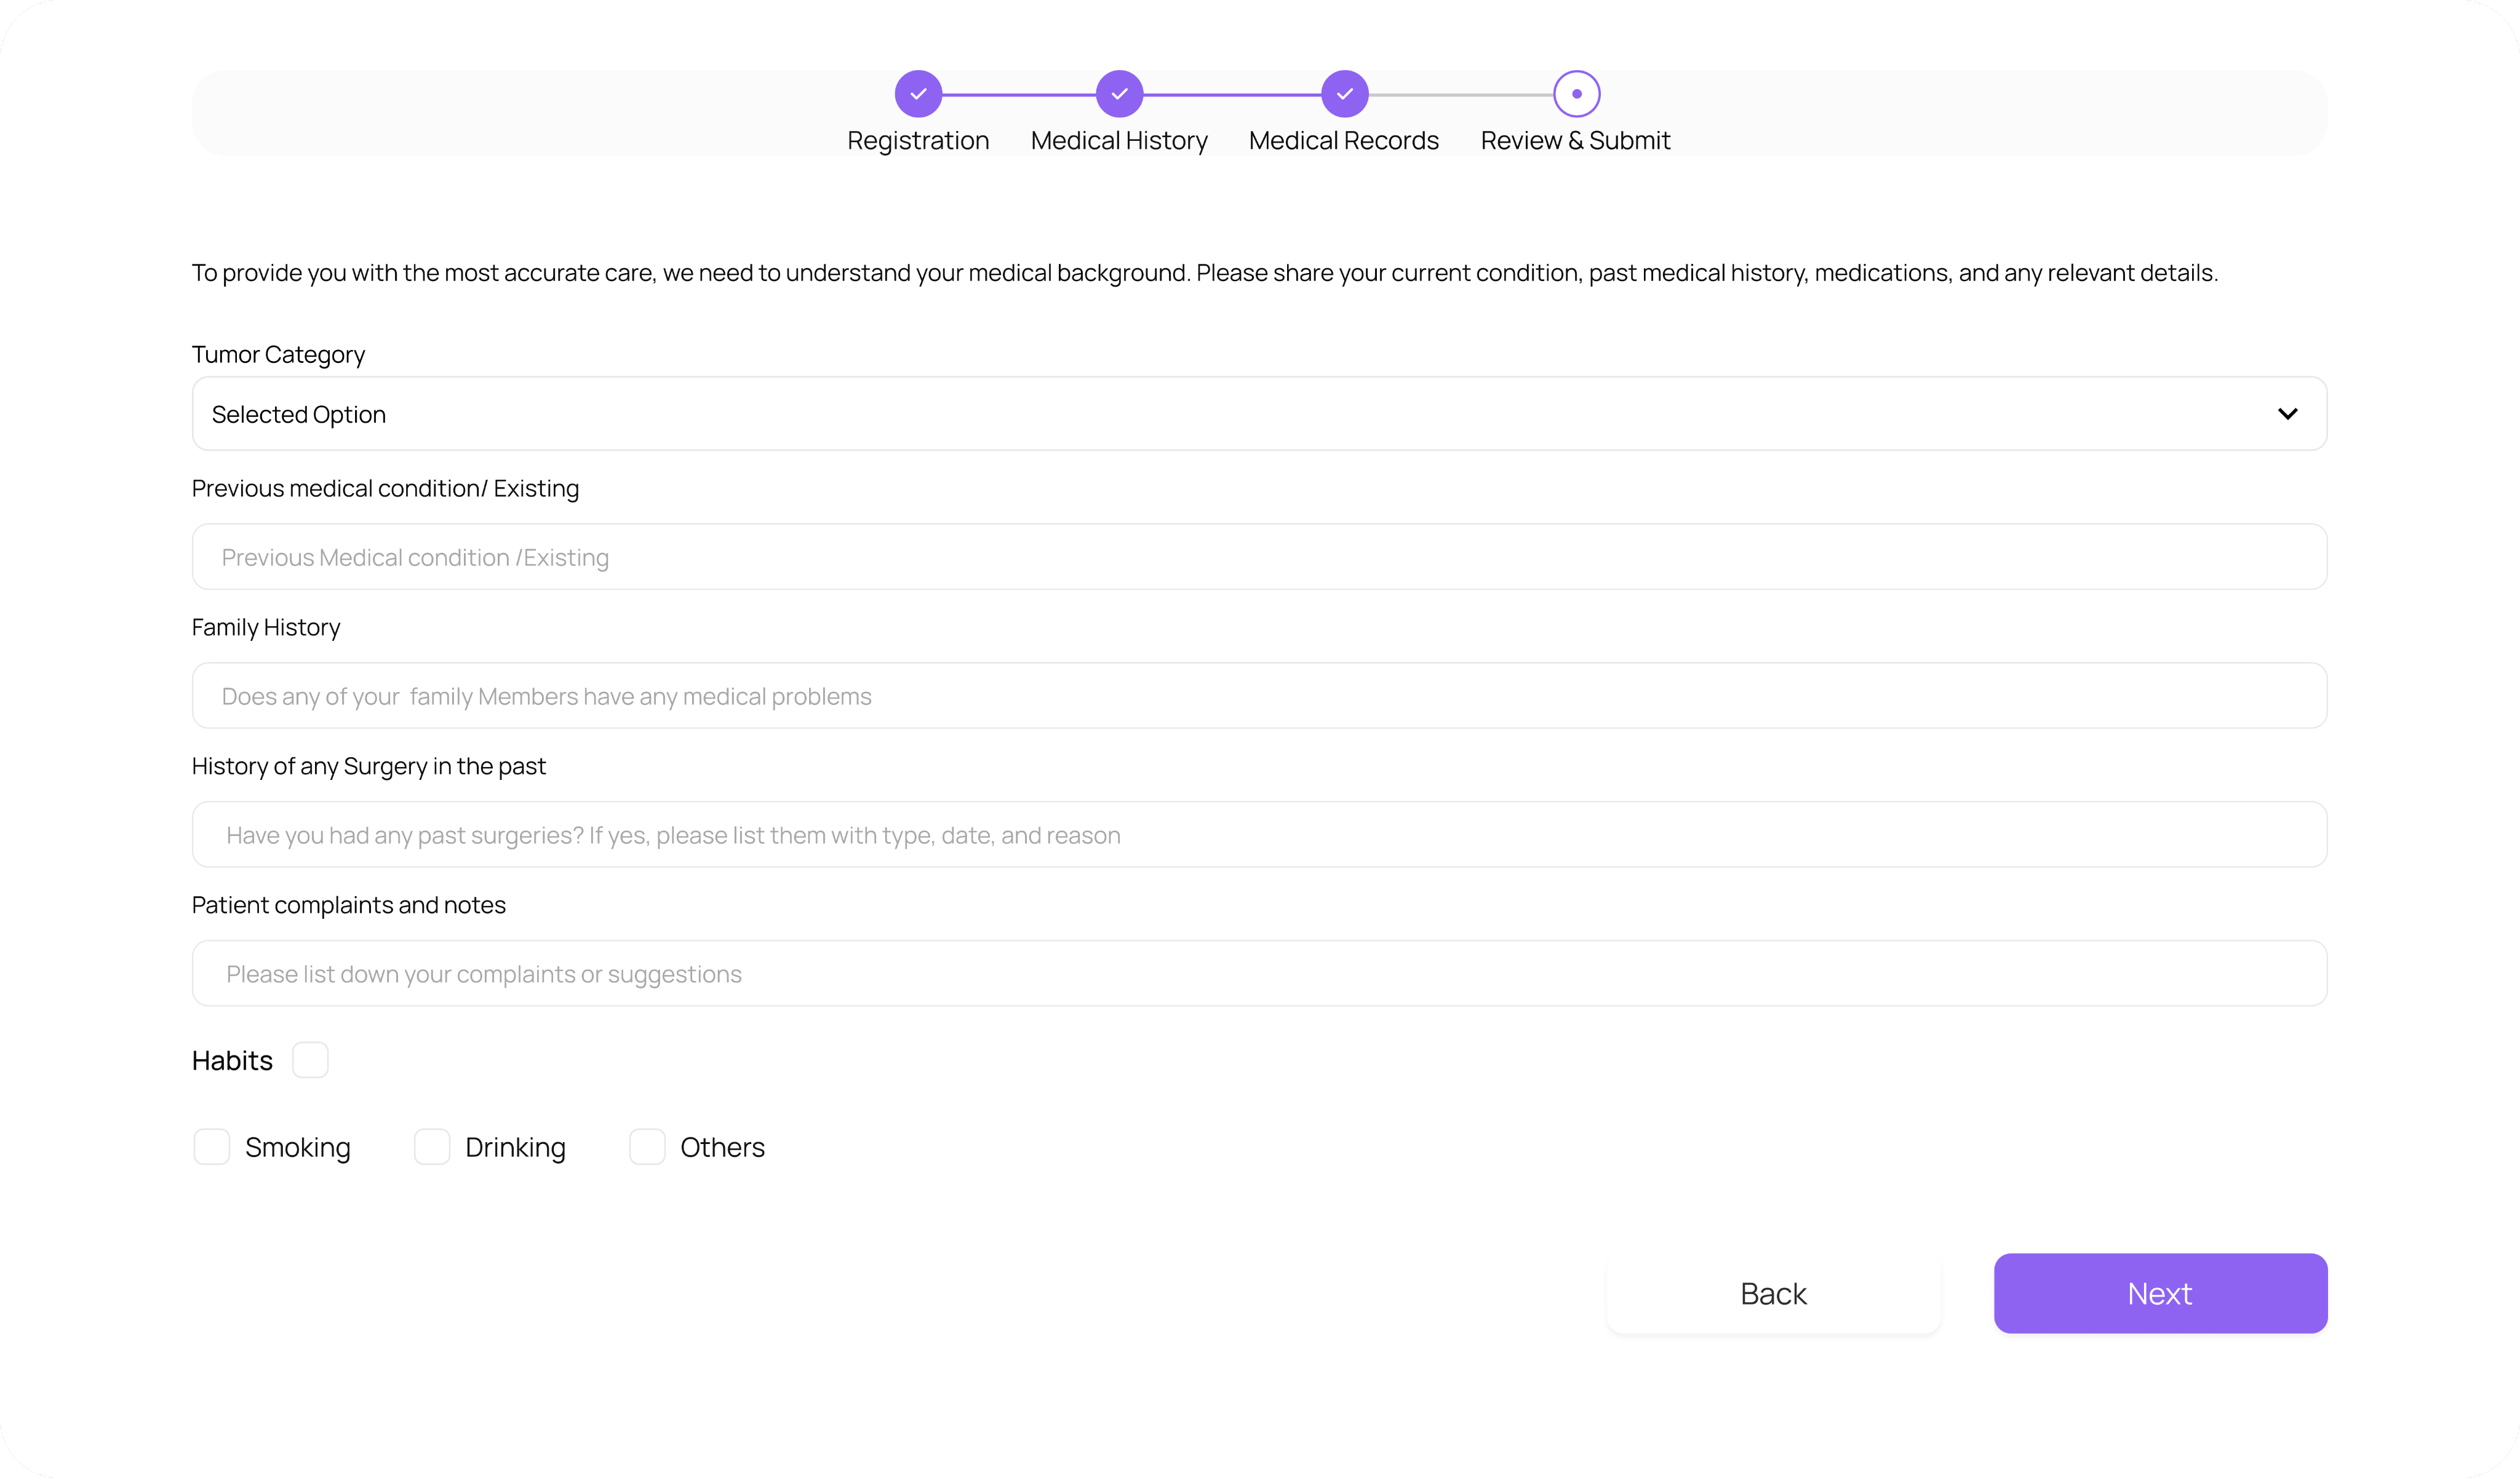2520x1478 pixels.
Task: Go to the Registration step label
Action: (x=918, y=141)
